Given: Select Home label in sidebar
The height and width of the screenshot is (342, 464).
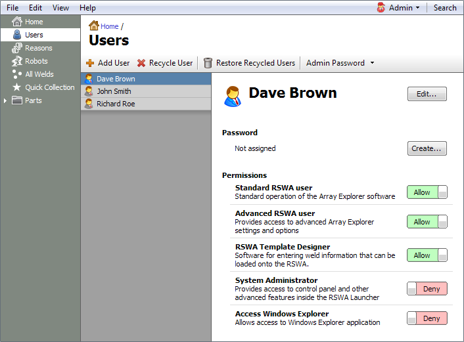Looking at the screenshot, I should coord(34,22).
